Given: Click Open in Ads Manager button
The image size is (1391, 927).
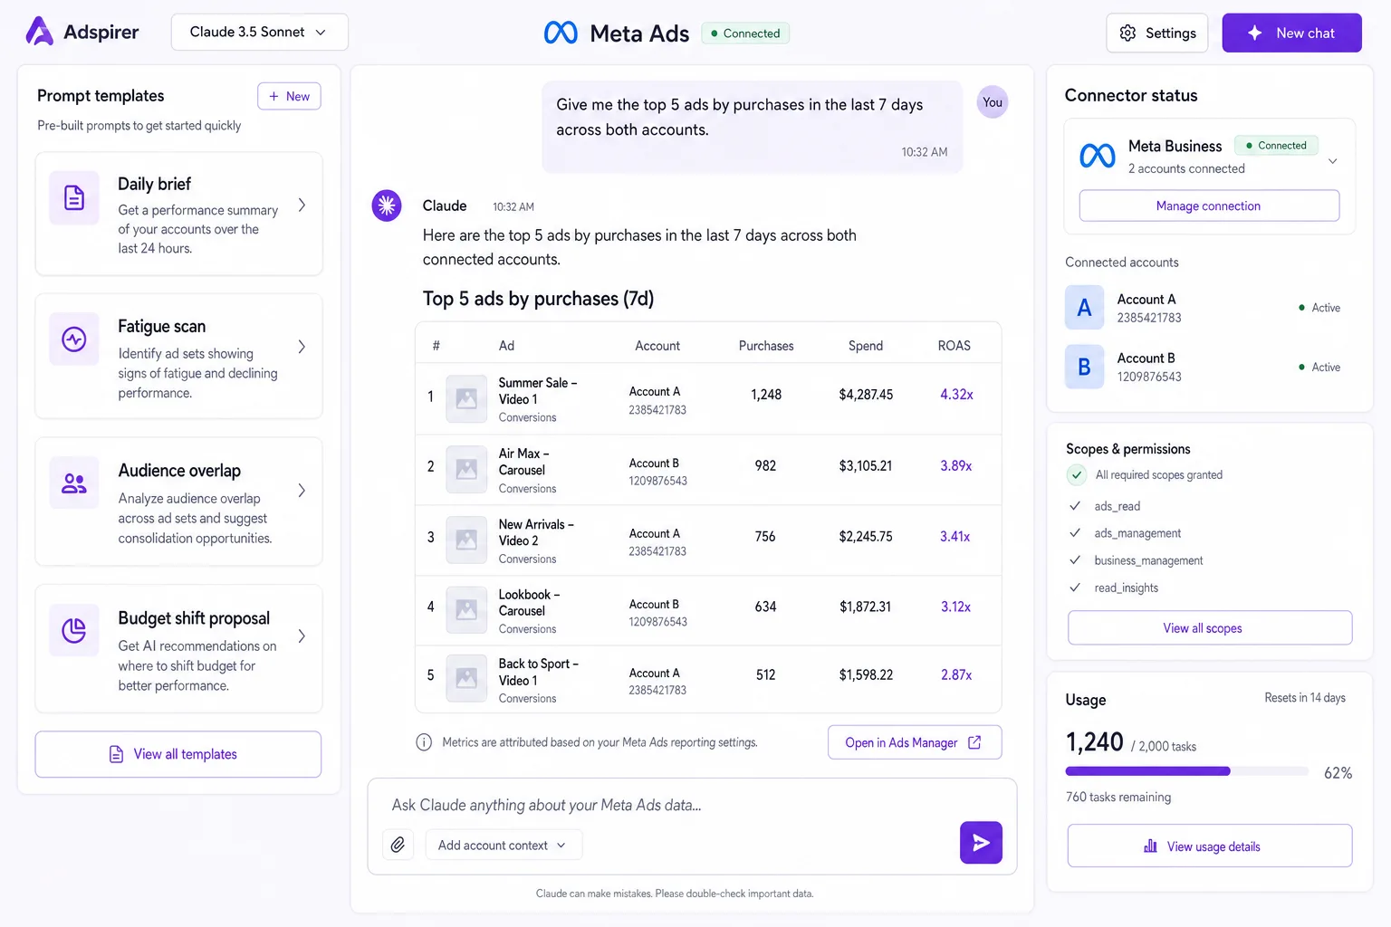Looking at the screenshot, I should (915, 742).
